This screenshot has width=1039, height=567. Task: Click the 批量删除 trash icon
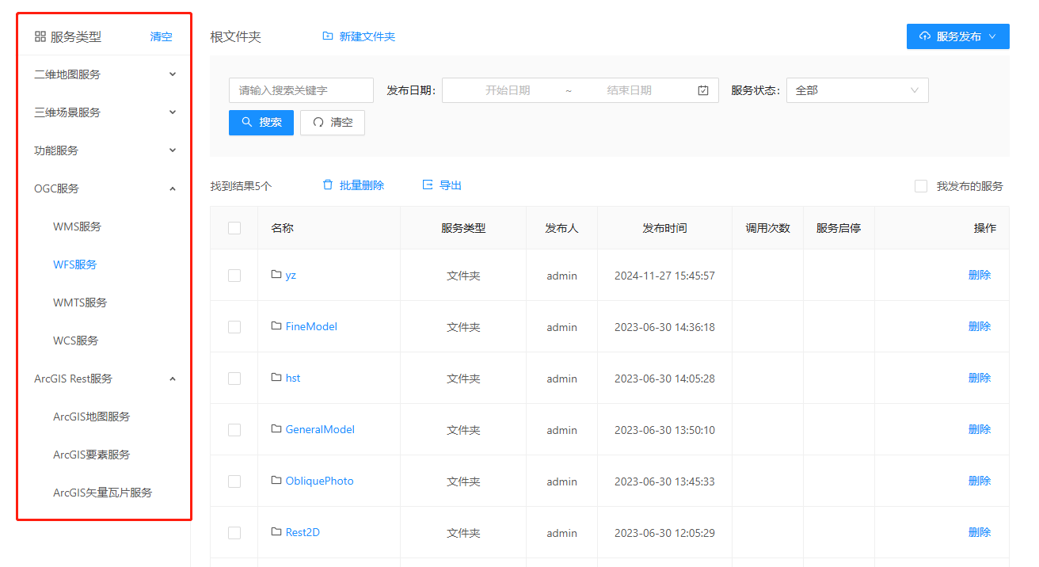328,185
